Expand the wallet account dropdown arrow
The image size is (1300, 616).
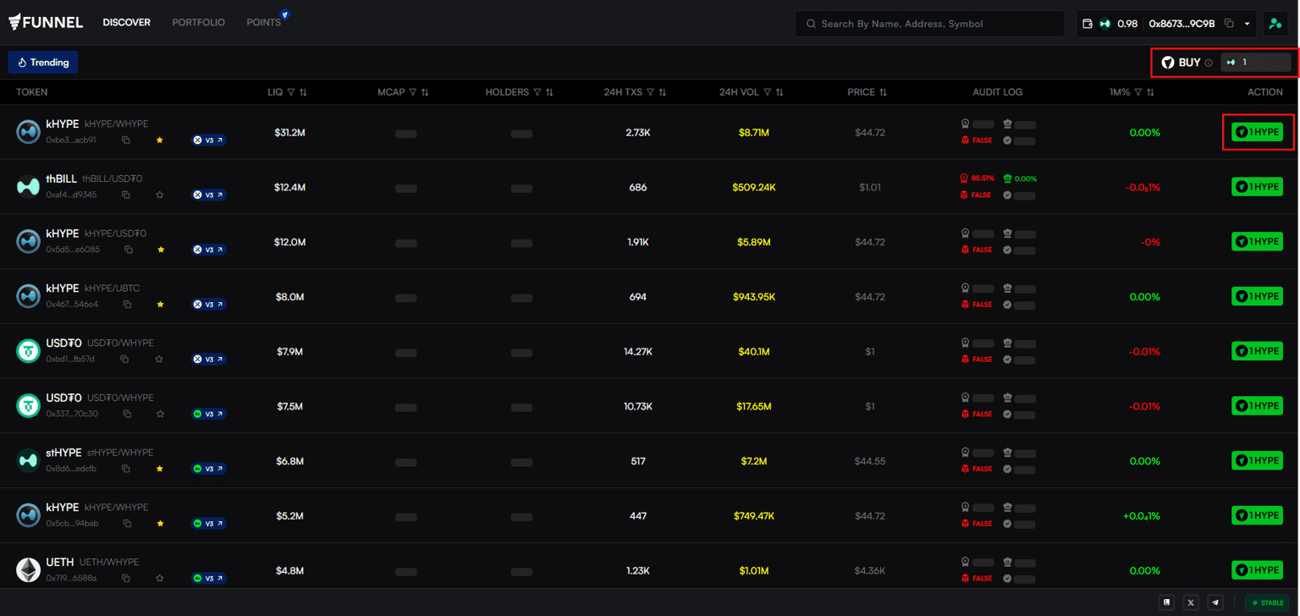tap(1247, 24)
